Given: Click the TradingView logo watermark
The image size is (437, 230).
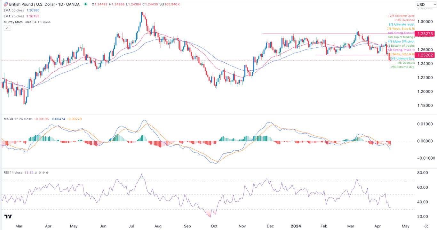Looking at the screenshot, I should click(8, 217).
